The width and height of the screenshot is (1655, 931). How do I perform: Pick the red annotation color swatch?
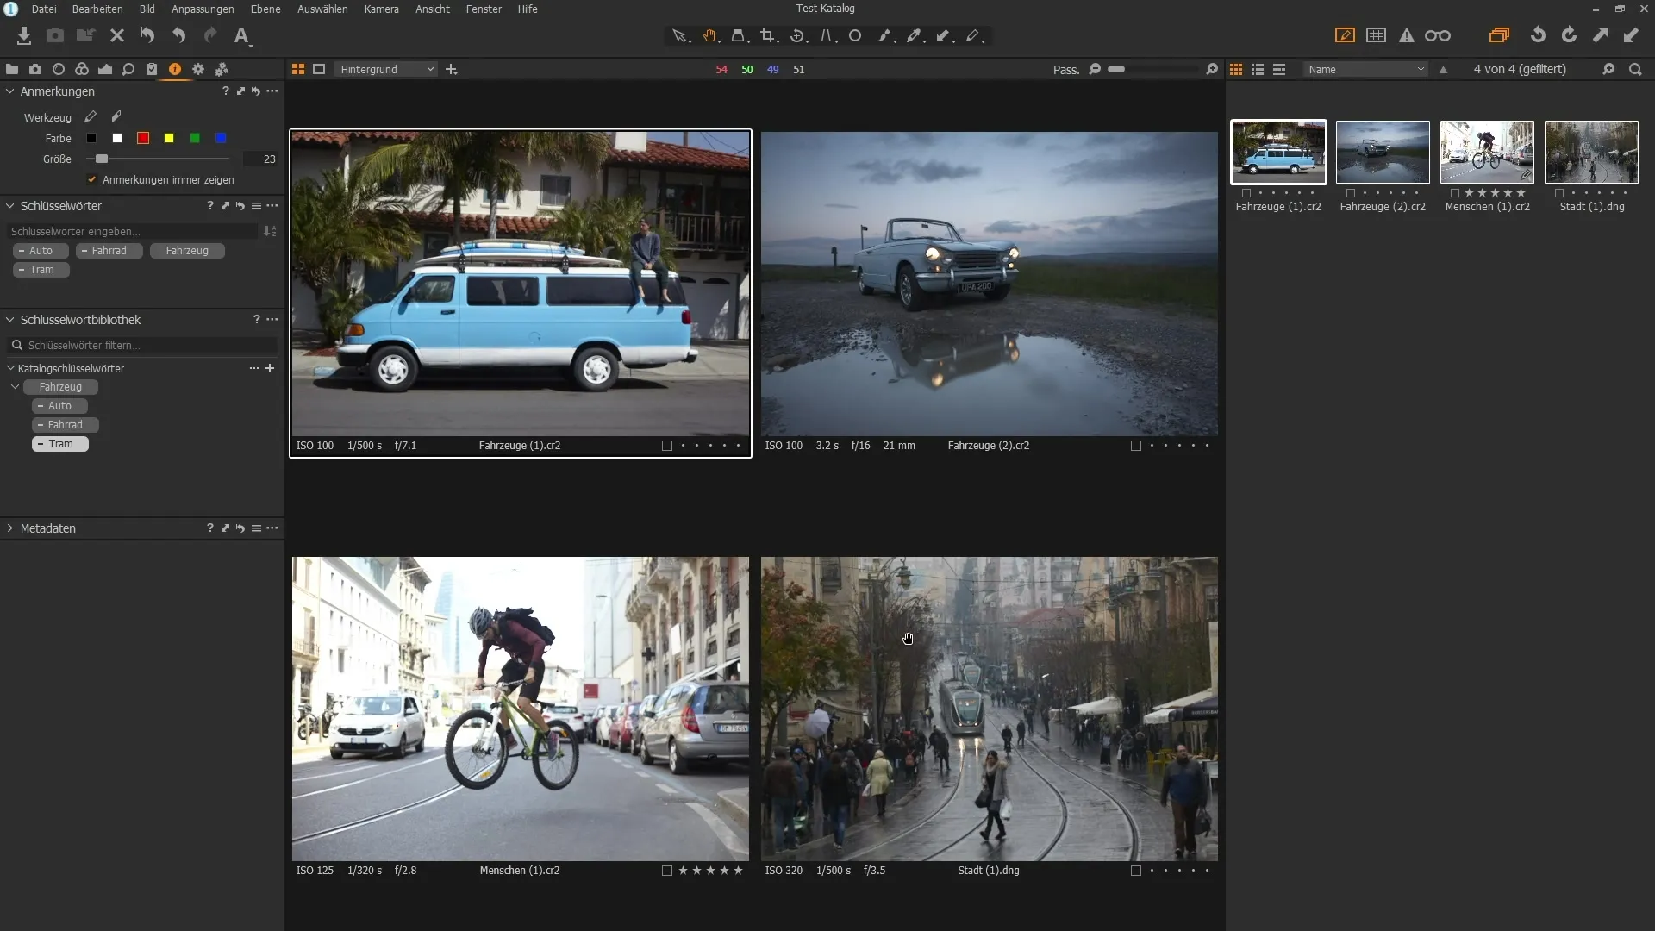pyautogui.click(x=143, y=138)
